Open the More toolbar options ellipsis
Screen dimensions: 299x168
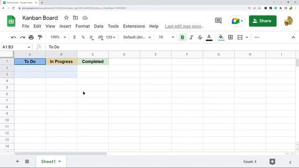click(256, 37)
